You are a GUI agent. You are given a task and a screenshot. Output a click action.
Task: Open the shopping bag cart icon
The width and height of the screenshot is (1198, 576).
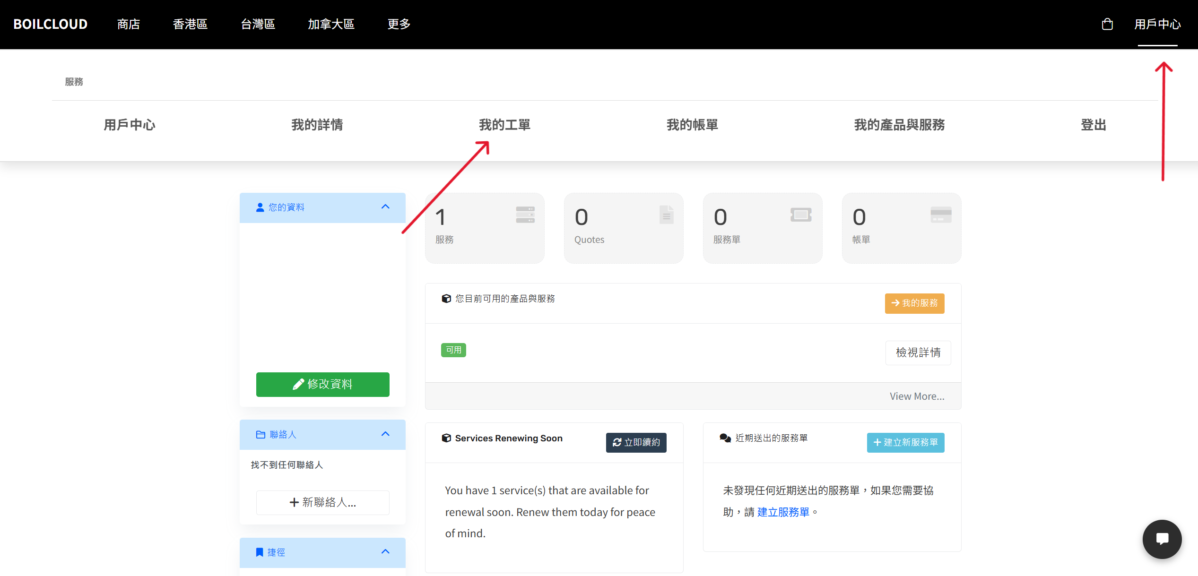point(1107,24)
